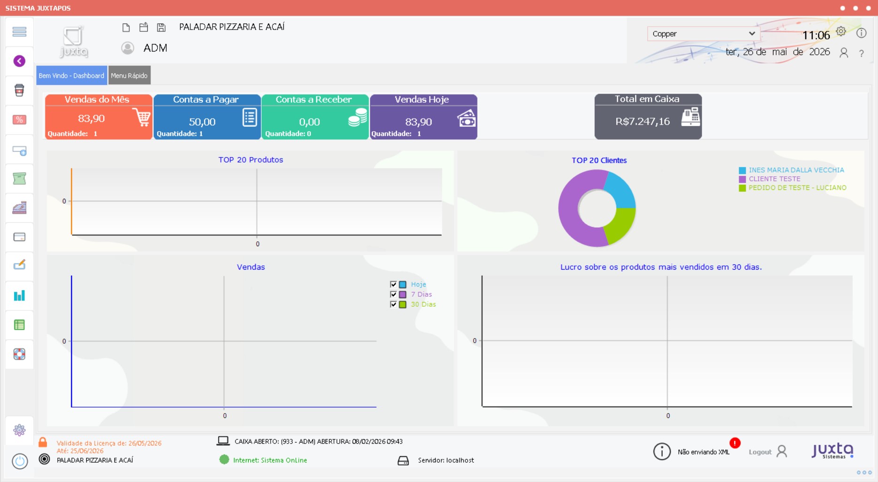Open the bar chart reports icon
878x482 pixels.
[19, 295]
